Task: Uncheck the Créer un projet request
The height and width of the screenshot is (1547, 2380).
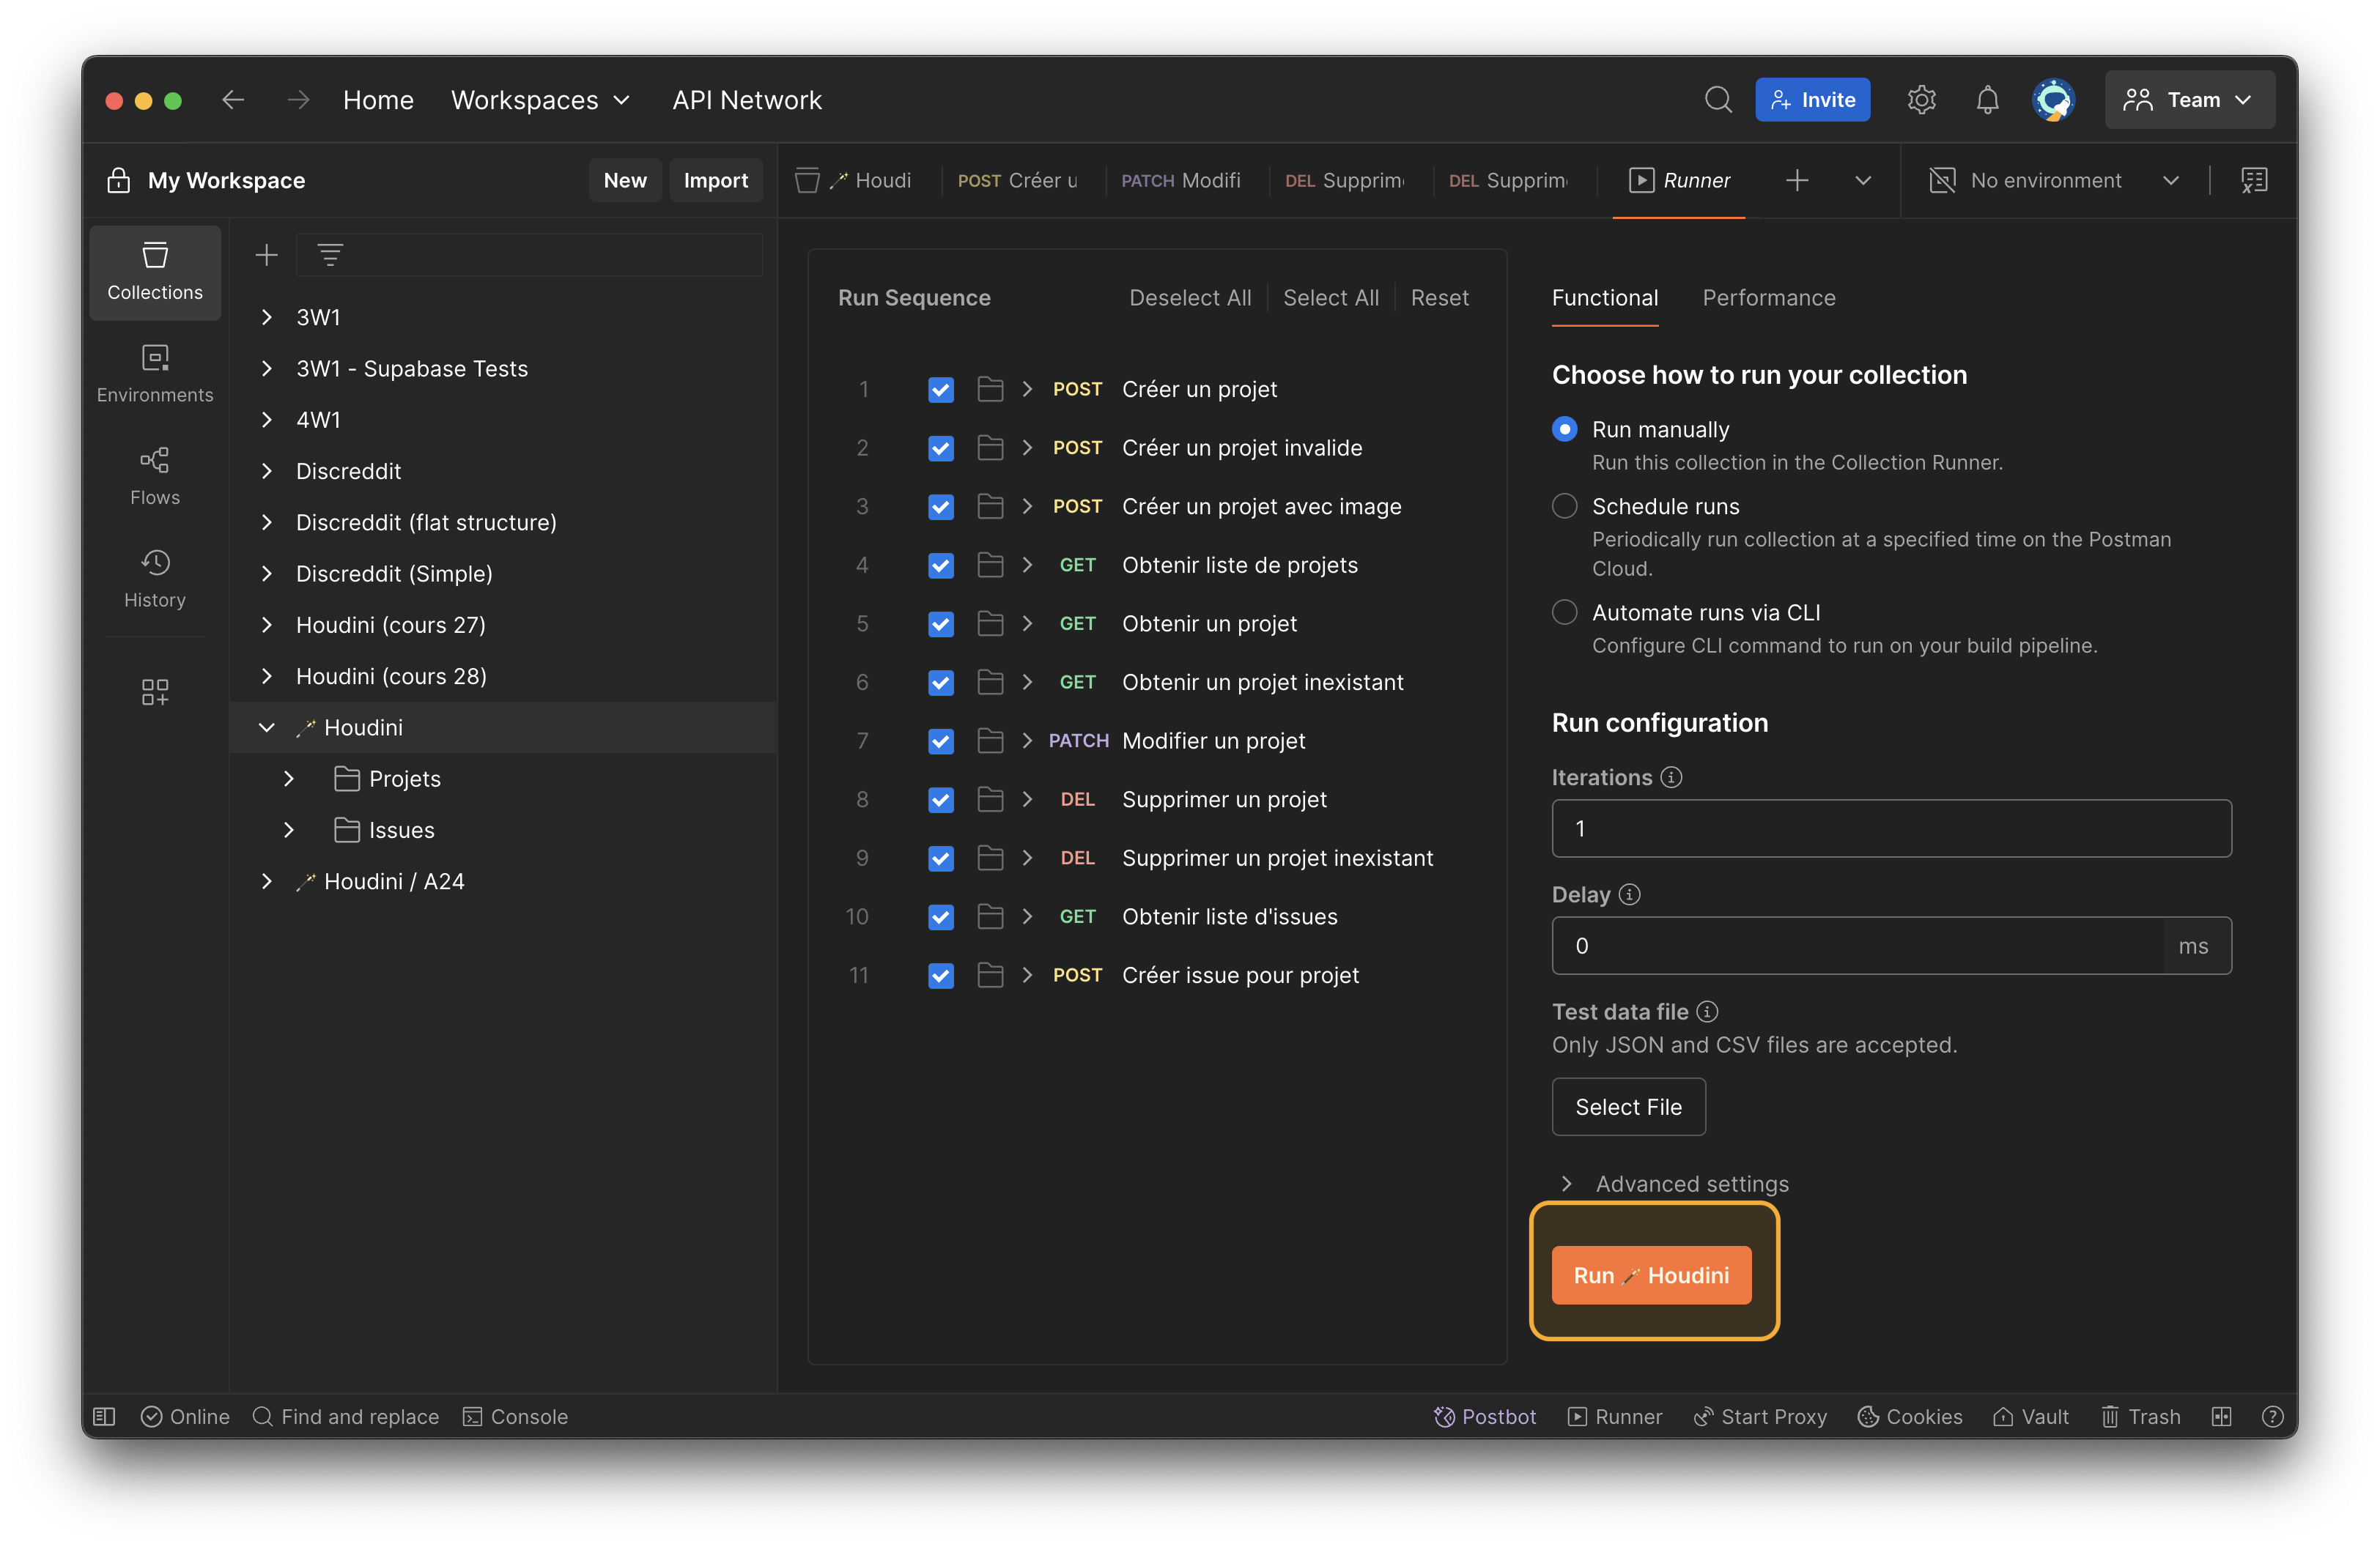Action: [x=940, y=389]
